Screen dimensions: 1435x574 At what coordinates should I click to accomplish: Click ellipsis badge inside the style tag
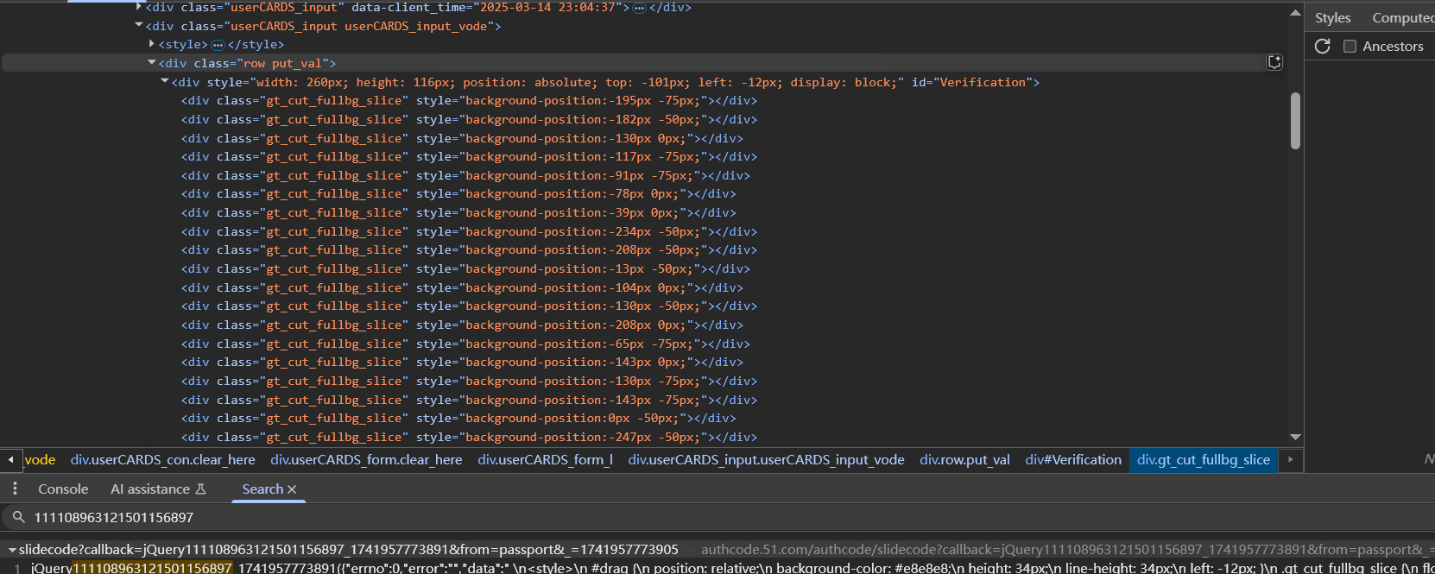point(218,45)
